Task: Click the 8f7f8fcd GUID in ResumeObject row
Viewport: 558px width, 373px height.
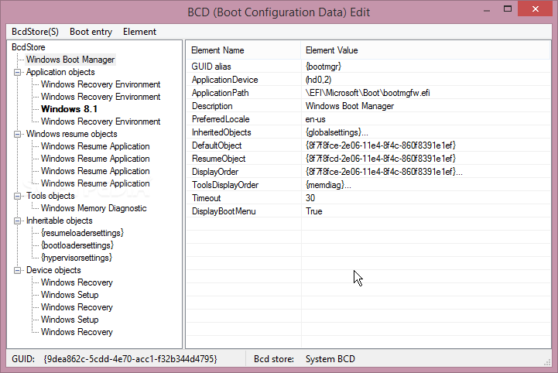Action: coord(381,159)
